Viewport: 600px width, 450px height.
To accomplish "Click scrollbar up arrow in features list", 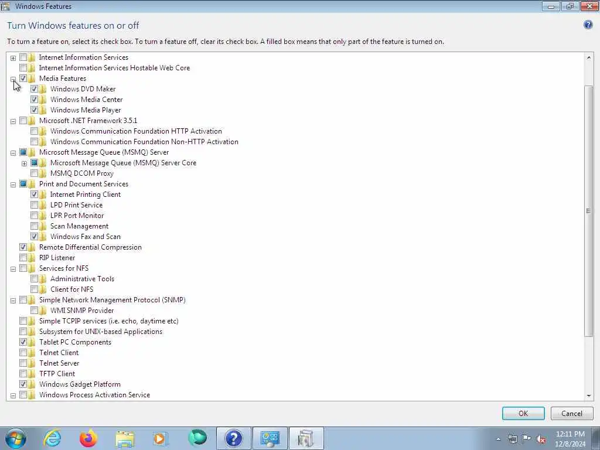I will point(588,57).
